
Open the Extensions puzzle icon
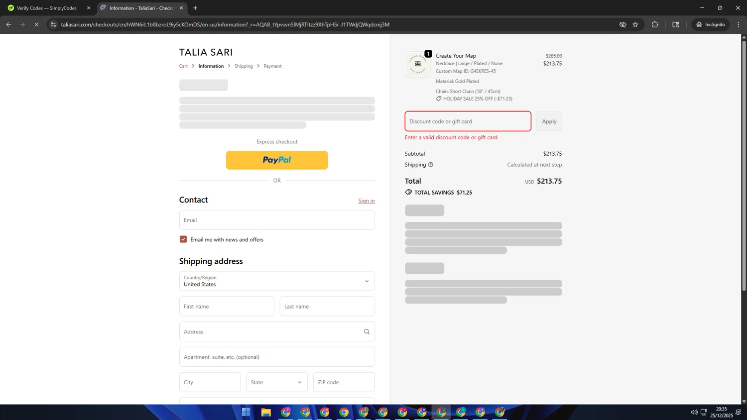655,24
